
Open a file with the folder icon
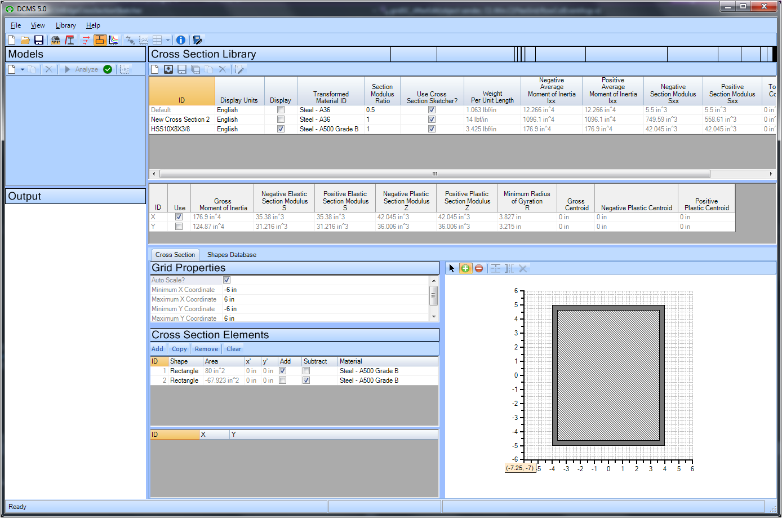25,40
